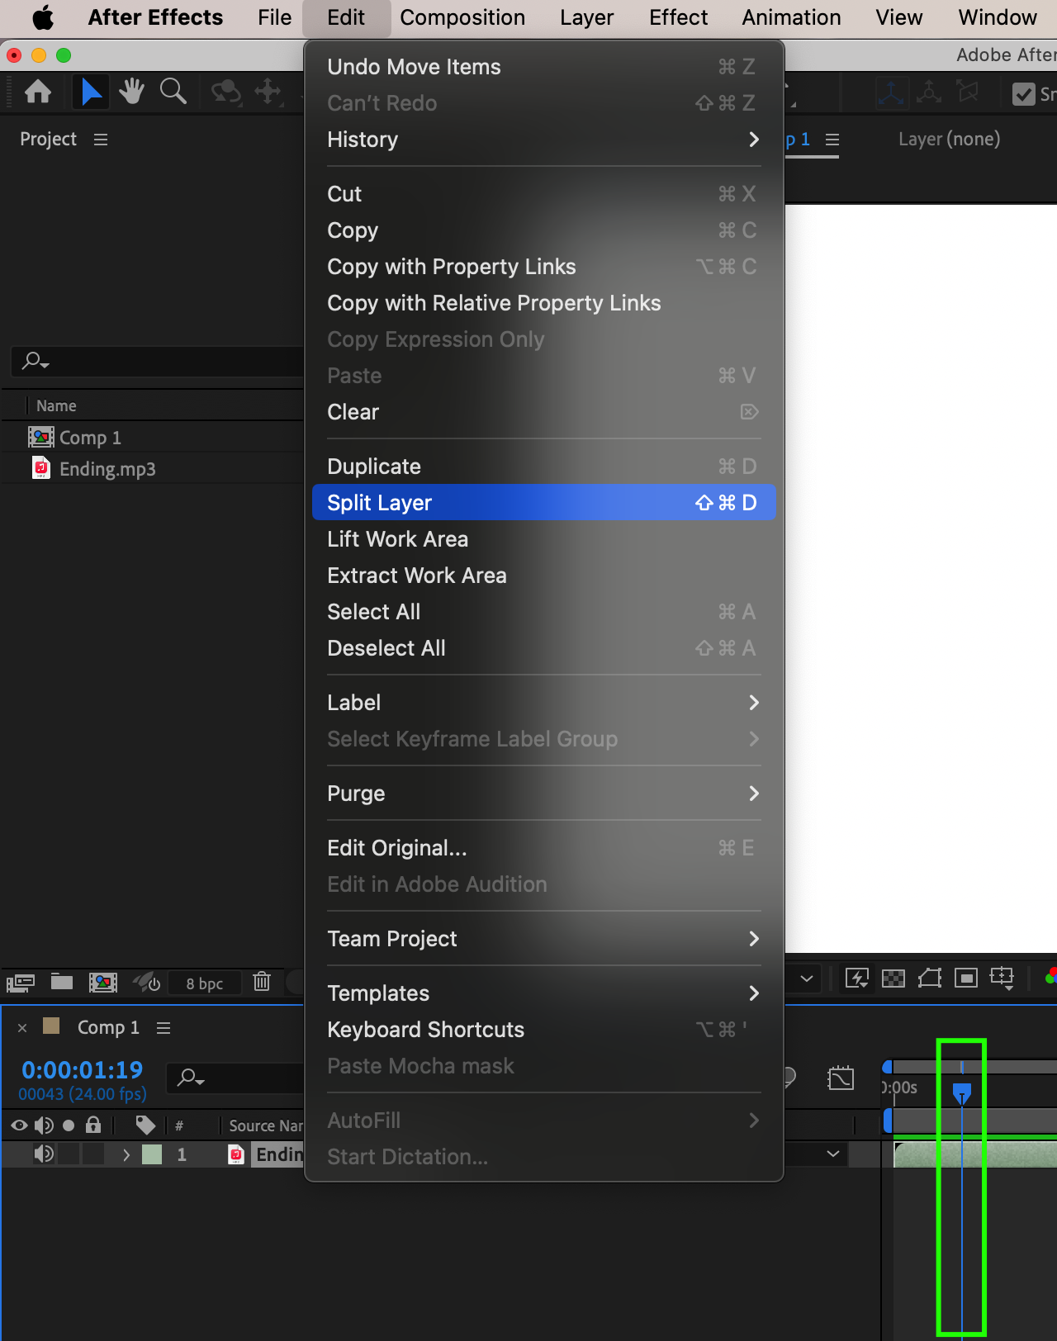Choose Extract Work Area
This screenshot has height=1341, width=1057.
tap(543, 576)
